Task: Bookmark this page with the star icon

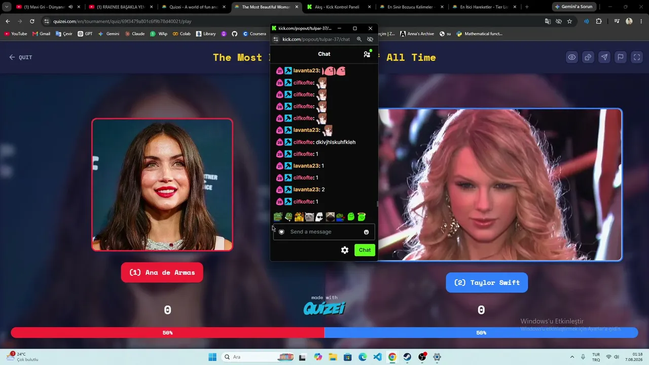Action: tap(569, 21)
